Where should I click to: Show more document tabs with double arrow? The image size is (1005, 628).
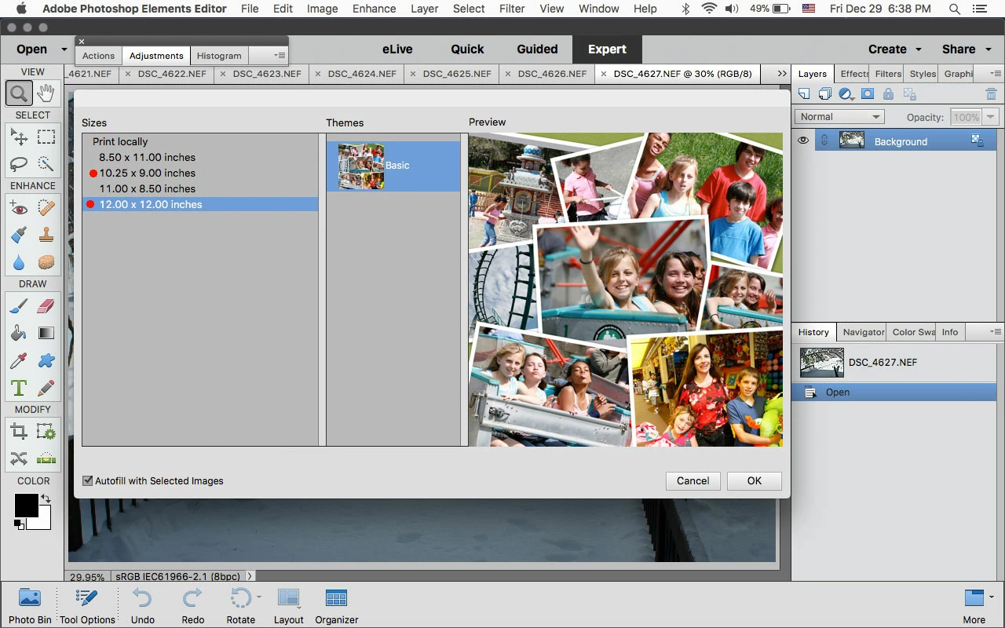(782, 74)
